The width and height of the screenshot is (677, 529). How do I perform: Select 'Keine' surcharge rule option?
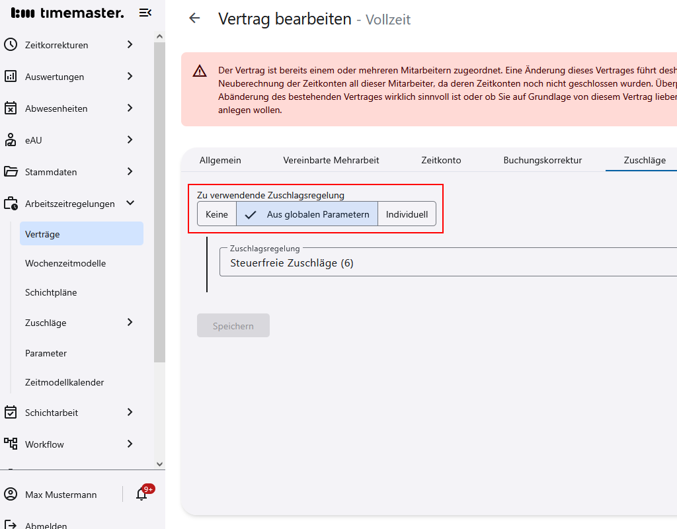[x=217, y=214]
